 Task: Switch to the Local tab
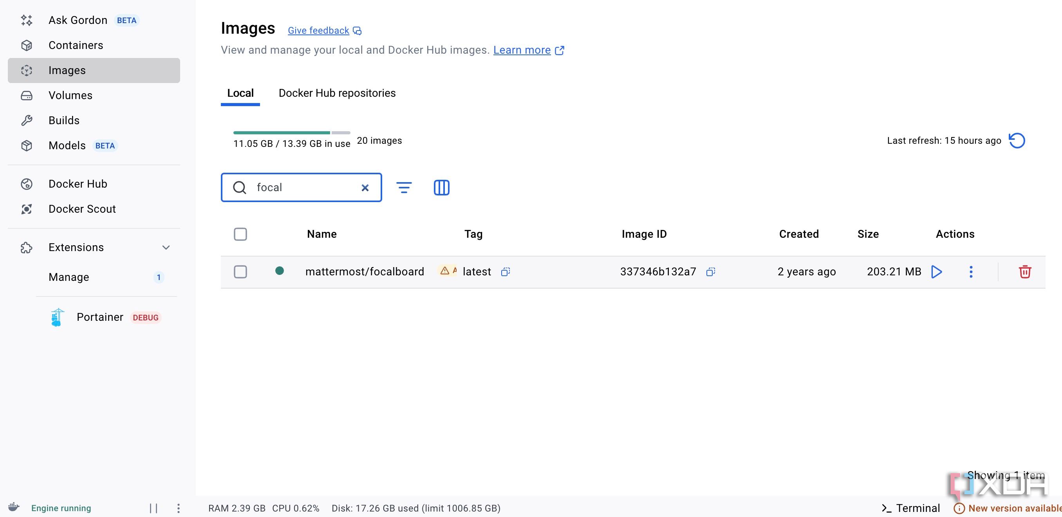click(x=240, y=93)
